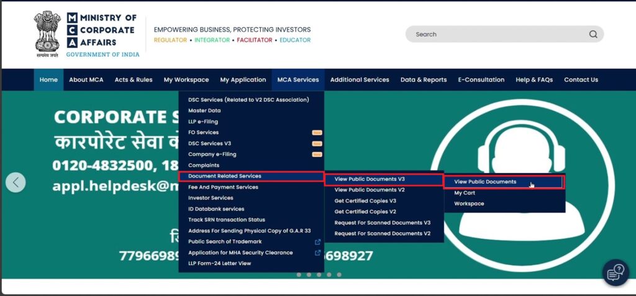Select the last carousel indicator dot
The image size is (636, 296).
click(x=339, y=275)
